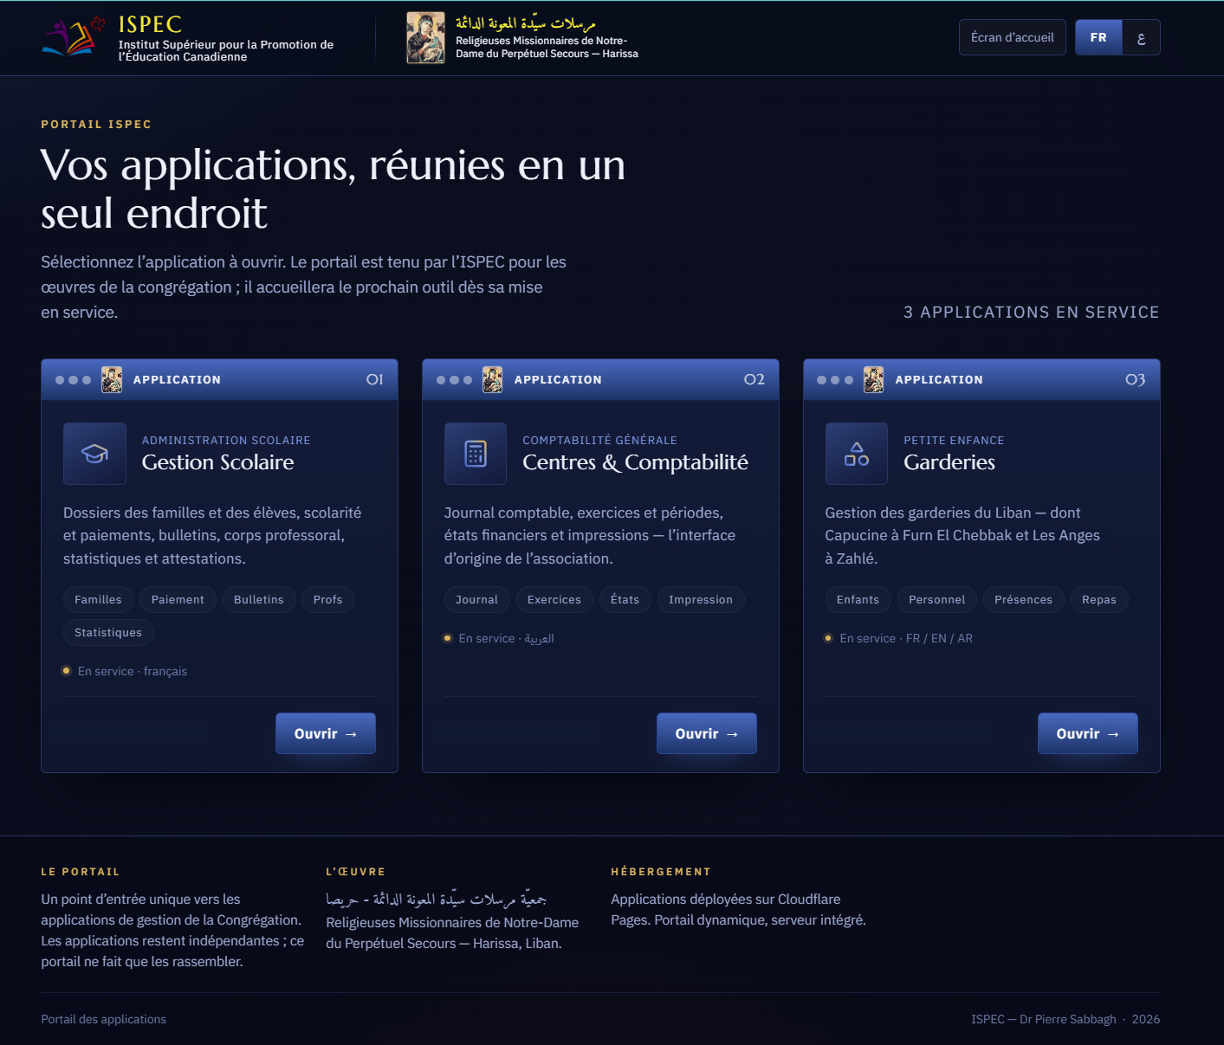Click the card number 01
The image size is (1224, 1045).
tap(375, 379)
